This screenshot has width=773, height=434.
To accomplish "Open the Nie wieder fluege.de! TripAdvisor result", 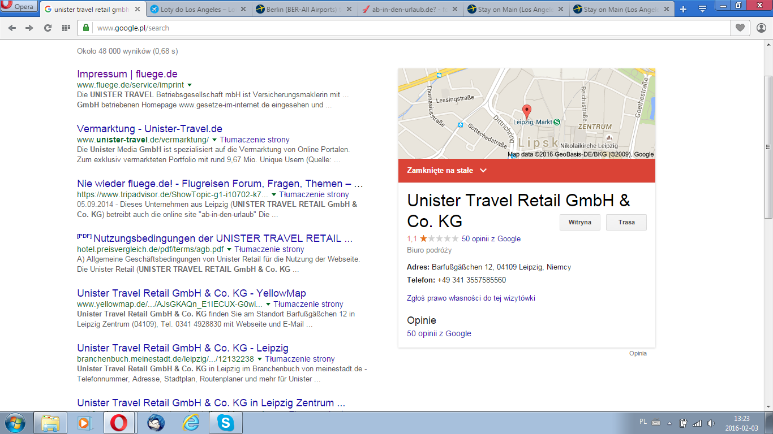I will (220, 184).
